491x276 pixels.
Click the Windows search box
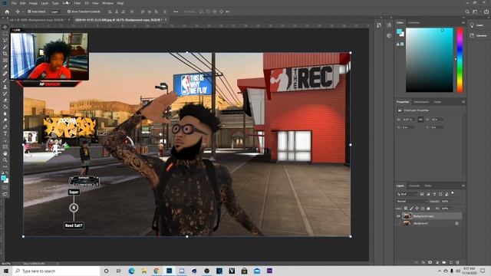pos(56,271)
